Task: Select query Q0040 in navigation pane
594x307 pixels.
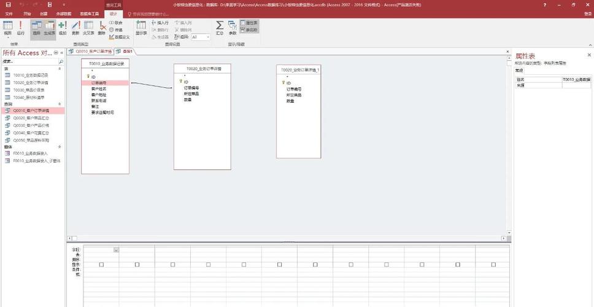Action: click(x=31, y=133)
